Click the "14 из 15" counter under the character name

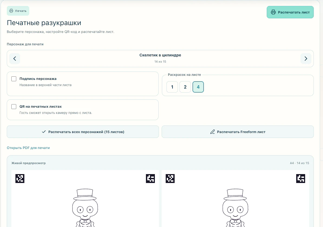[x=160, y=62]
